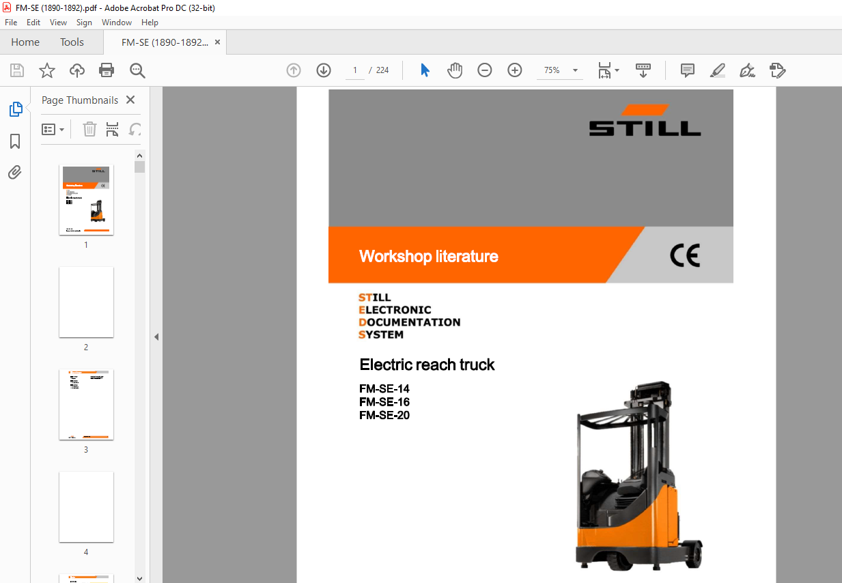Go to previous page arrow

click(294, 70)
